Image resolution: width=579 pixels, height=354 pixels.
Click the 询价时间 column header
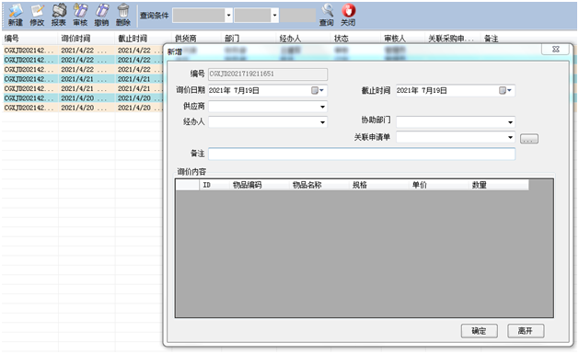(87, 39)
